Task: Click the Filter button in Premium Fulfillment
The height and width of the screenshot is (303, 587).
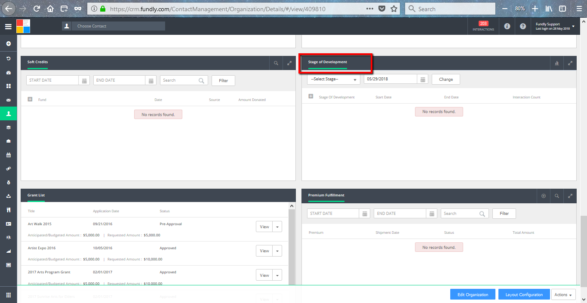Action: pos(504,214)
